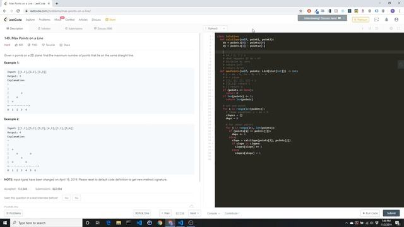Bookmark this page with star icon
Screen dimensions: 404x227
tap(300, 11)
